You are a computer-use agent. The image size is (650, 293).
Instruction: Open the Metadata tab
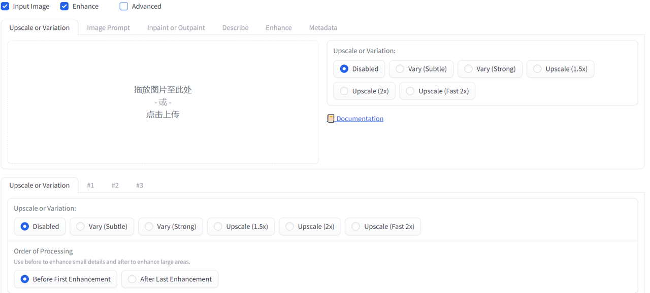click(x=323, y=28)
